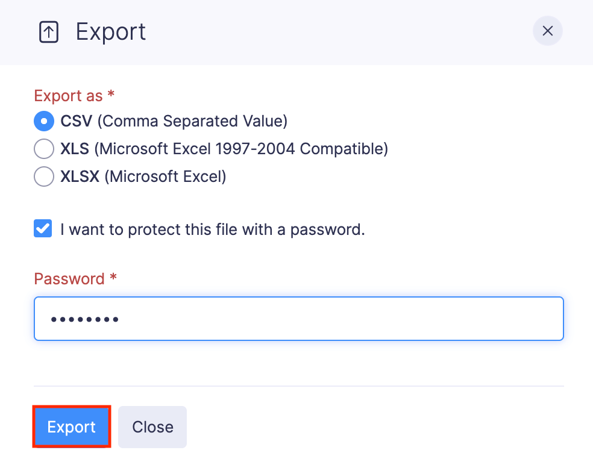
Task: Click the "Password" field label
Action: coord(69,279)
